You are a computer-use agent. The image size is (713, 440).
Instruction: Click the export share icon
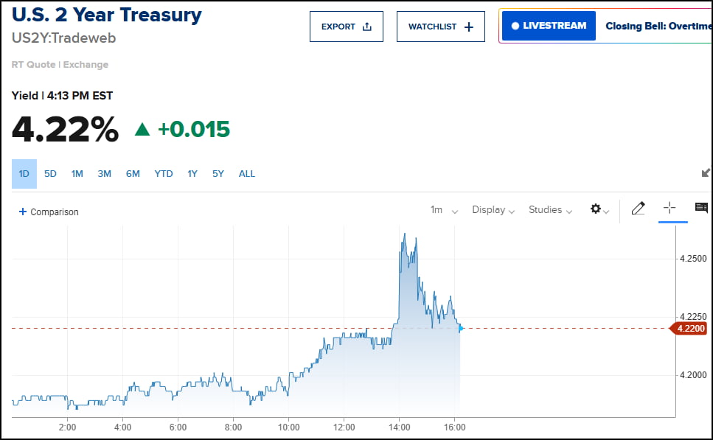coord(367,27)
